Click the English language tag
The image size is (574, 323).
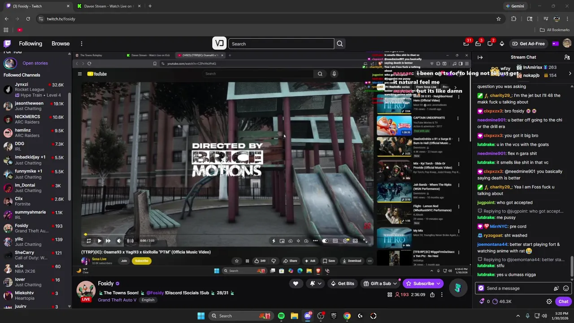coord(148,300)
